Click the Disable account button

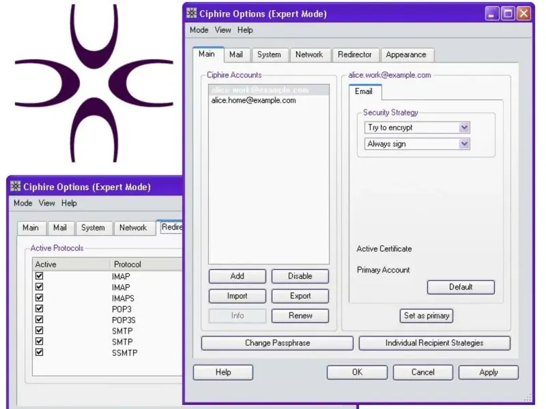[300, 276]
